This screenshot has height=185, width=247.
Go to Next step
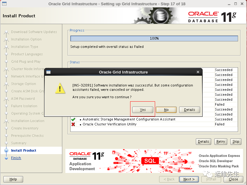(189, 179)
